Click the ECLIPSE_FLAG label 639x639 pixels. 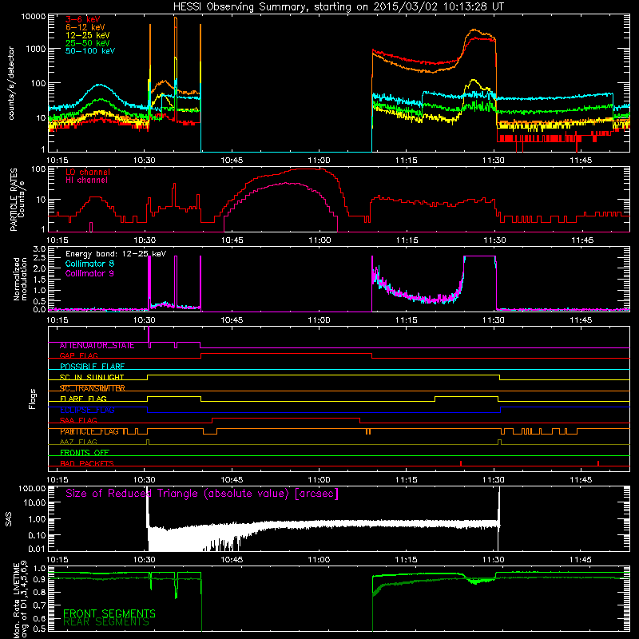[x=87, y=410]
